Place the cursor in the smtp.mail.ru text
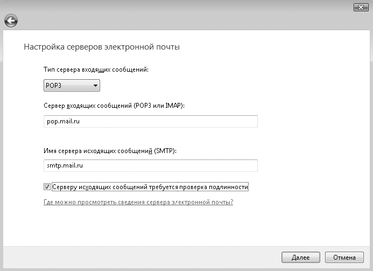Screen dimensions: 373x271 coord(65,165)
